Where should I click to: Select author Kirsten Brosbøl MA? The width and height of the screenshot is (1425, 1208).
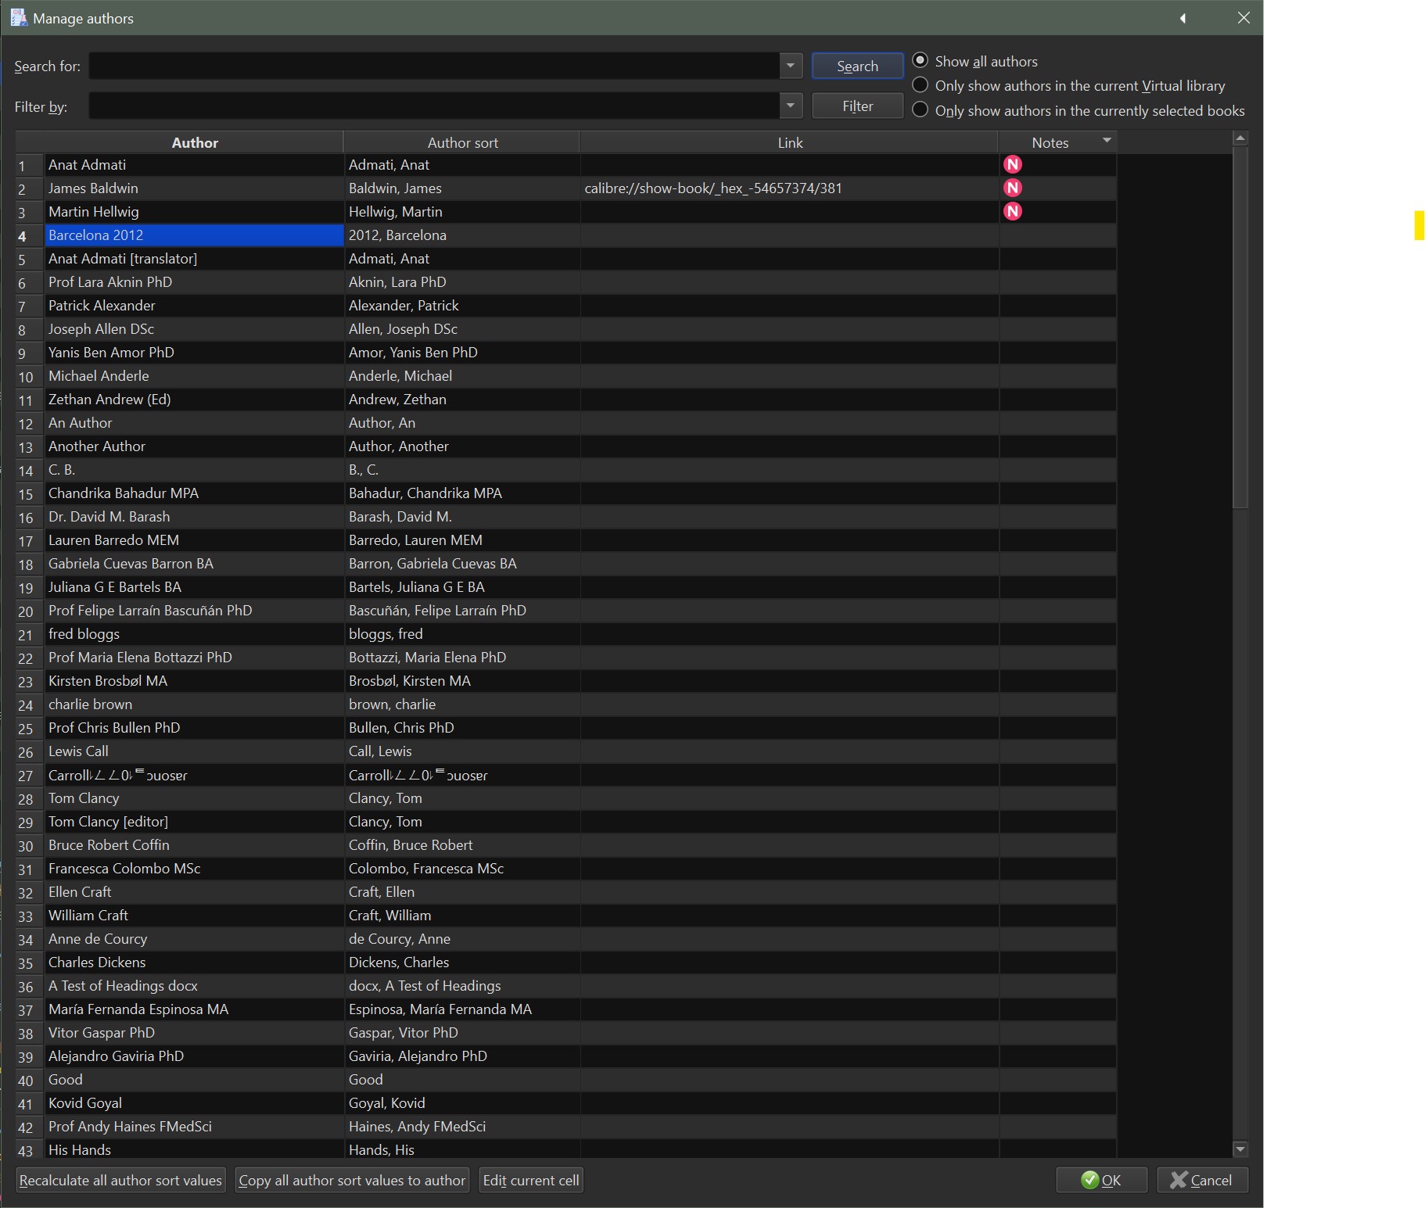click(x=194, y=680)
